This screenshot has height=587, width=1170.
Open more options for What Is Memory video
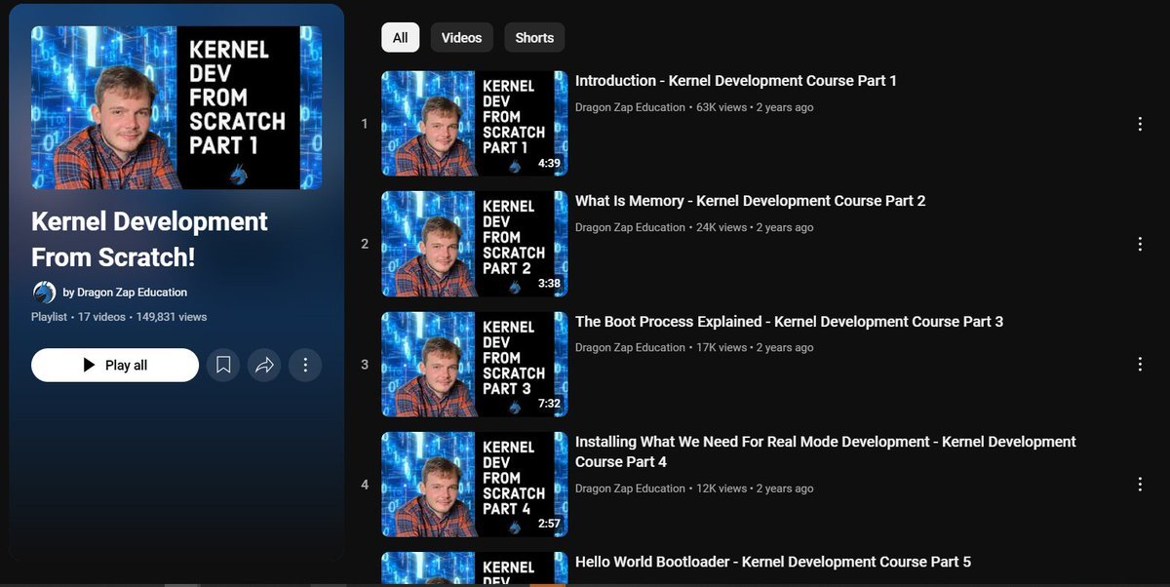click(1140, 244)
